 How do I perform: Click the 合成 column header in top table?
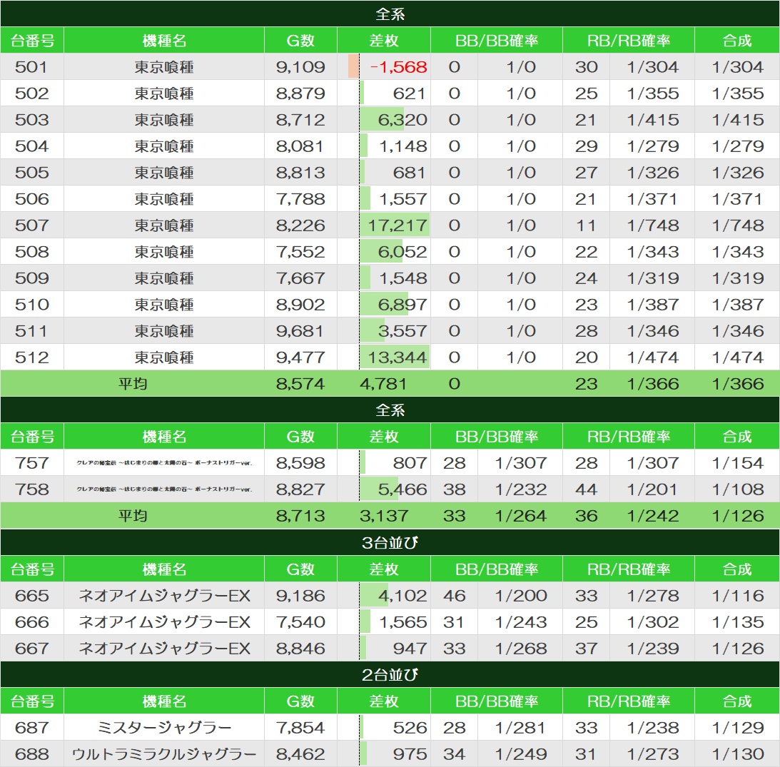pyautogui.click(x=736, y=40)
